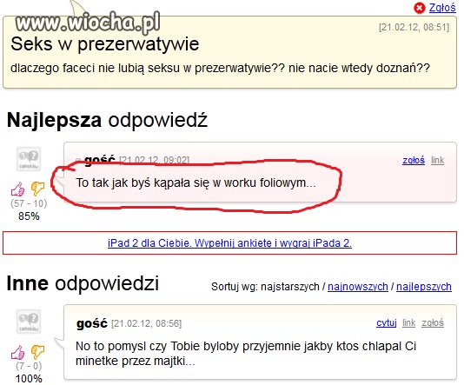
Task: Report the best answer via zgłoś link
Action: click(x=414, y=161)
